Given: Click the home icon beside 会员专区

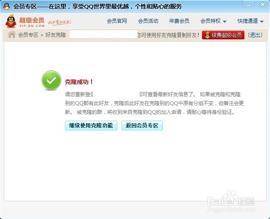Looking at the screenshot, I should click(12, 35).
